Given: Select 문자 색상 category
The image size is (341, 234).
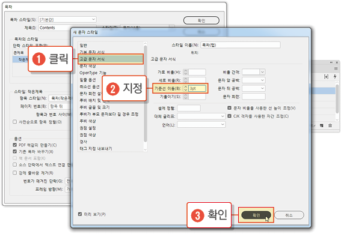Looking at the screenshot, I should (x=88, y=66).
